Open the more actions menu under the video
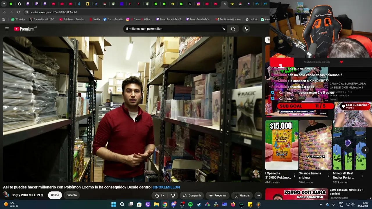Image resolution: width=372 pixels, height=209 pixels. click(258, 195)
